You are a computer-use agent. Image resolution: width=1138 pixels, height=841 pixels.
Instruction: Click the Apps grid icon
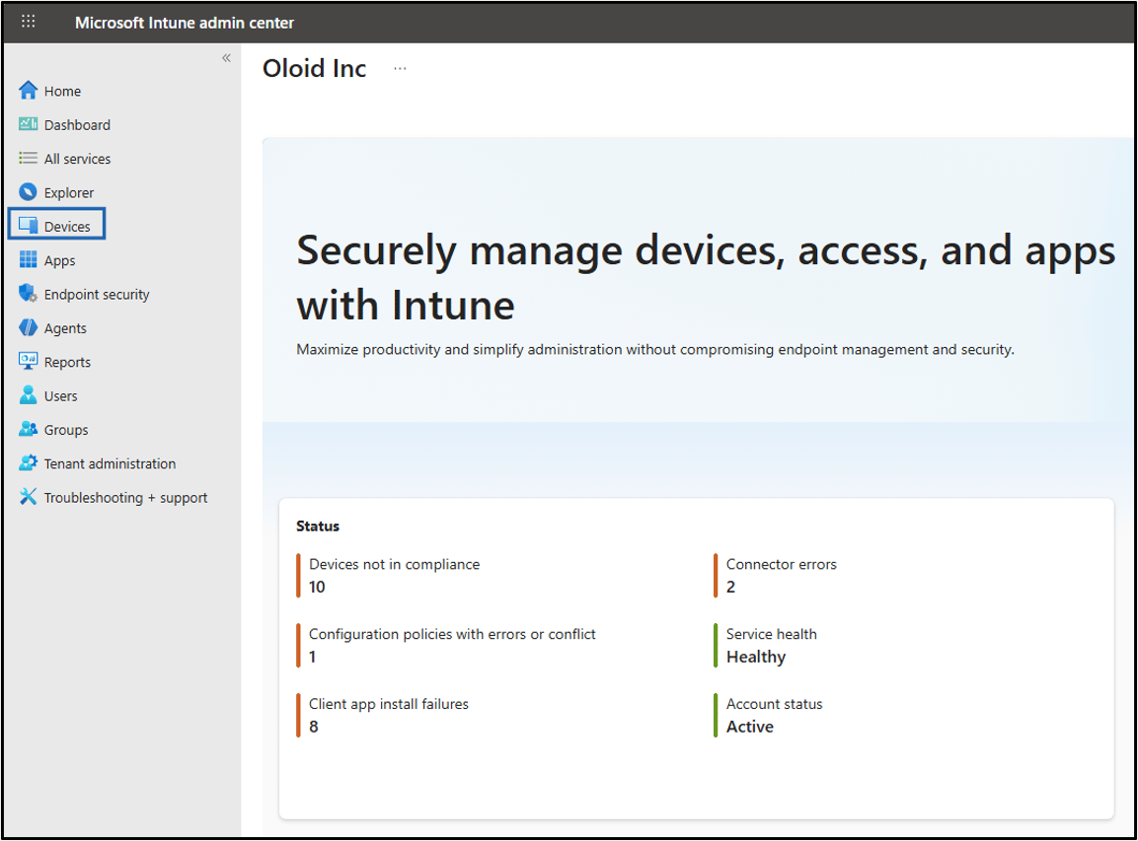click(x=28, y=259)
